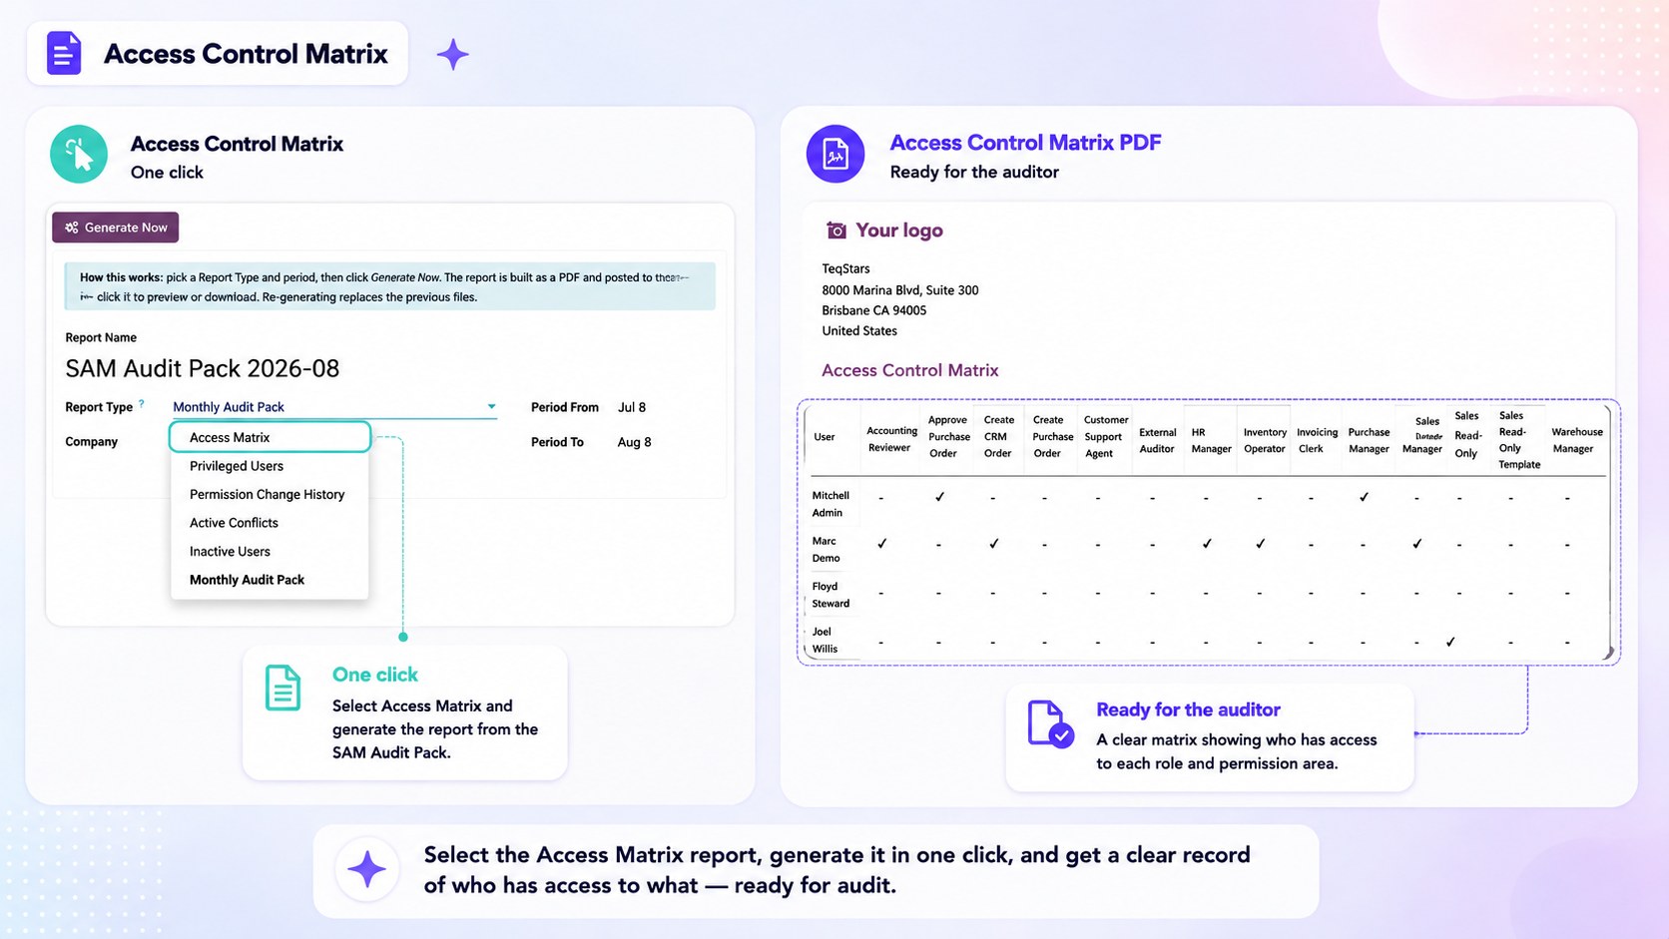This screenshot has height=939, width=1669.
Task: Click the teal One click heading
Action: [374, 675]
